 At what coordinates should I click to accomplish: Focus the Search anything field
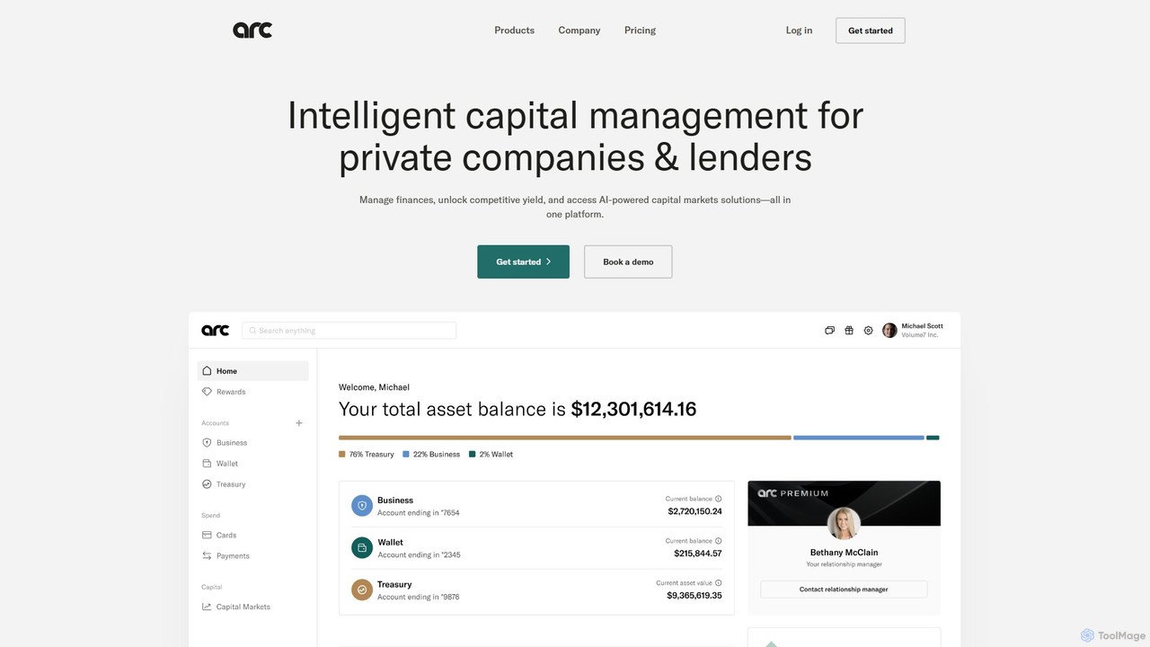pyautogui.click(x=349, y=331)
